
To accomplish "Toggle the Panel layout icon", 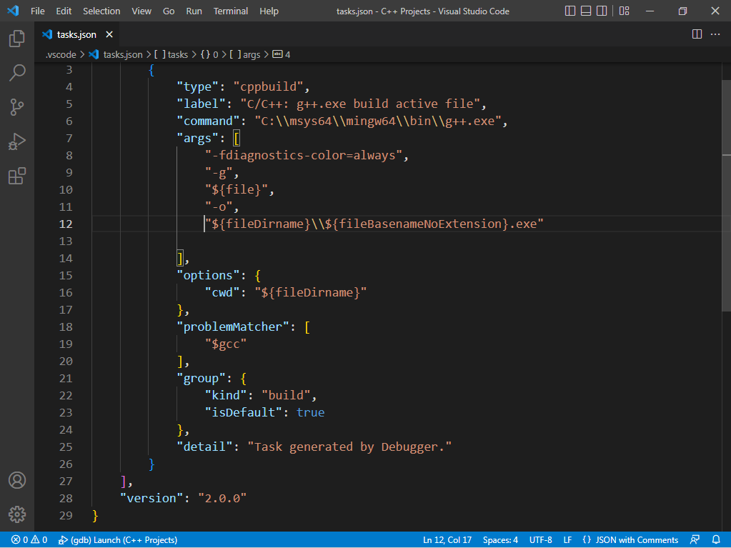I will pos(586,11).
